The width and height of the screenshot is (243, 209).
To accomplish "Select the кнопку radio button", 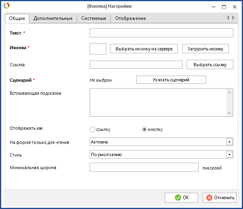I will [x=144, y=129].
